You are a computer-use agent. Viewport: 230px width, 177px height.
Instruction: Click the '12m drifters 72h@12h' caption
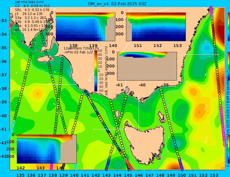click(81, 48)
